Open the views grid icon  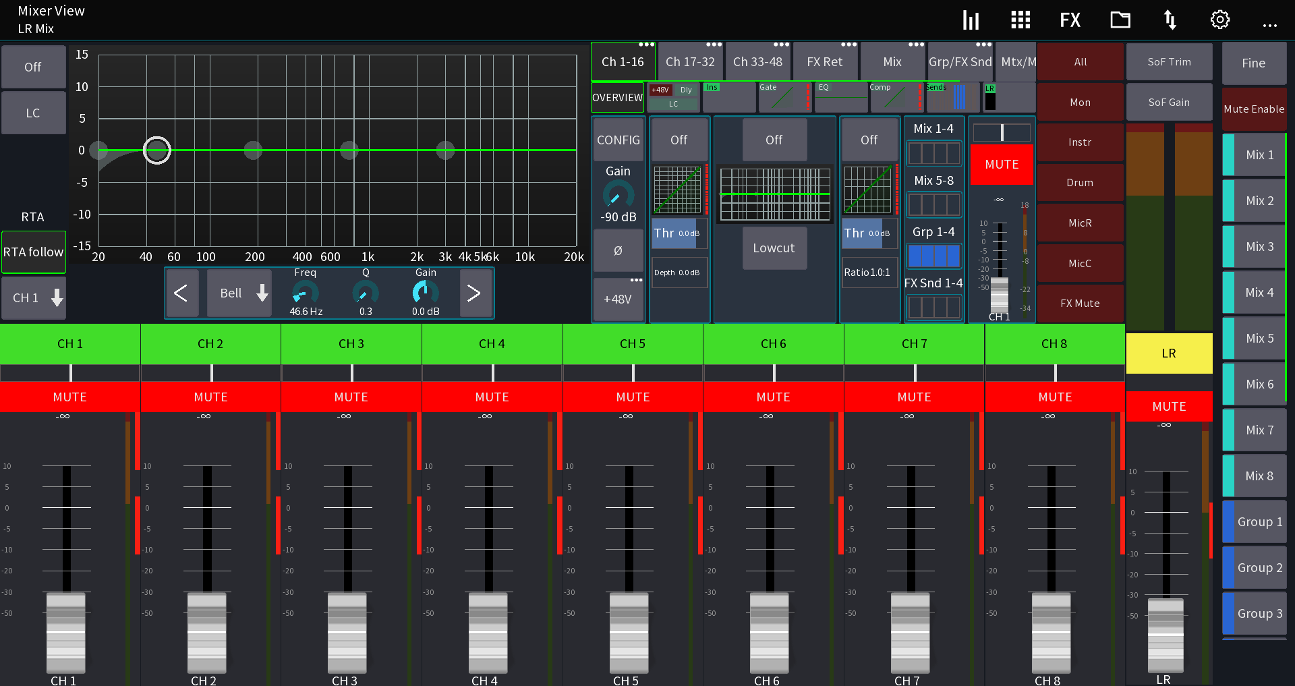pyautogui.click(x=1020, y=20)
